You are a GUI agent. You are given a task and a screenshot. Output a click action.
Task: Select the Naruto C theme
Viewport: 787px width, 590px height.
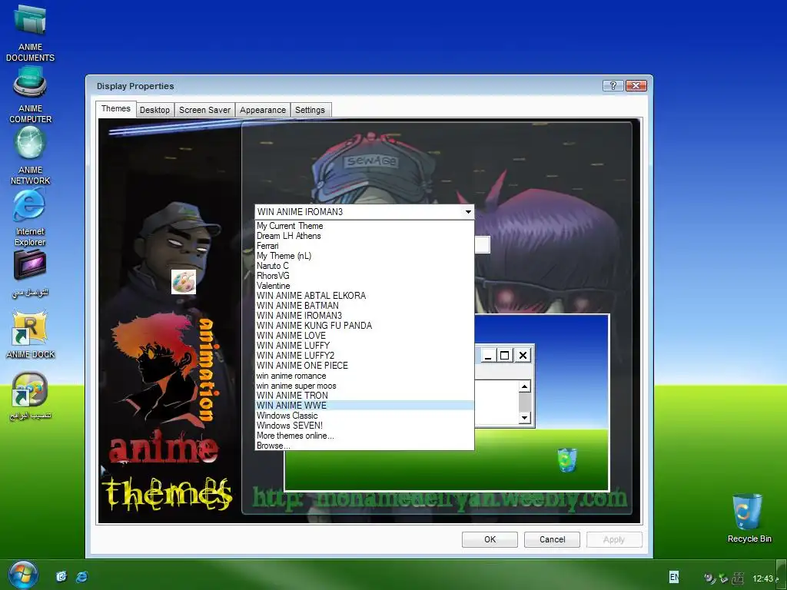[x=364, y=266]
